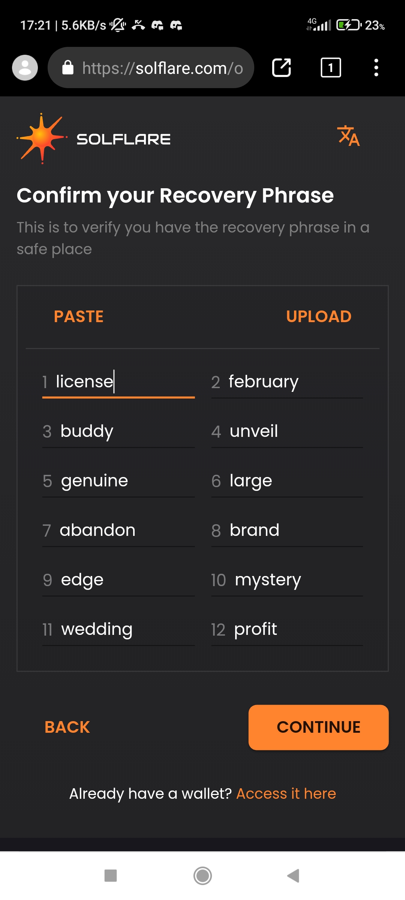The image size is (405, 900).
Task: Focus the solflare.com address bar
Action: 151,68
